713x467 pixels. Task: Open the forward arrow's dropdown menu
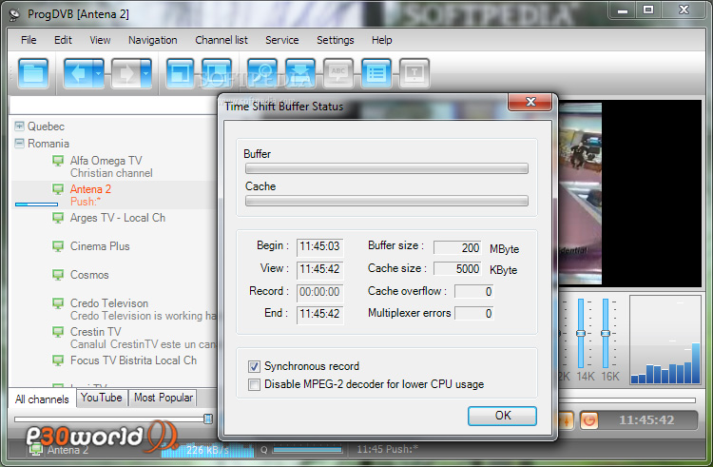(x=146, y=73)
